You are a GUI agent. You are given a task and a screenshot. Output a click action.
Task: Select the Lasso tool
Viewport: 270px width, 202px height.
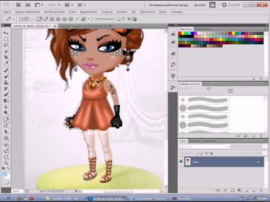click(6, 45)
